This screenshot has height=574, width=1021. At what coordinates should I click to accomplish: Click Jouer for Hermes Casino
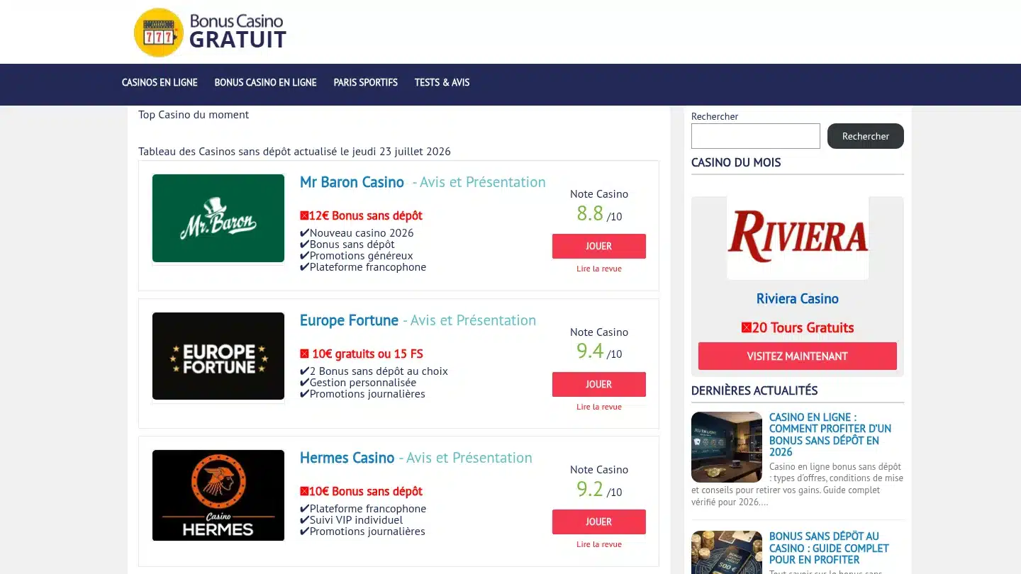pos(599,522)
